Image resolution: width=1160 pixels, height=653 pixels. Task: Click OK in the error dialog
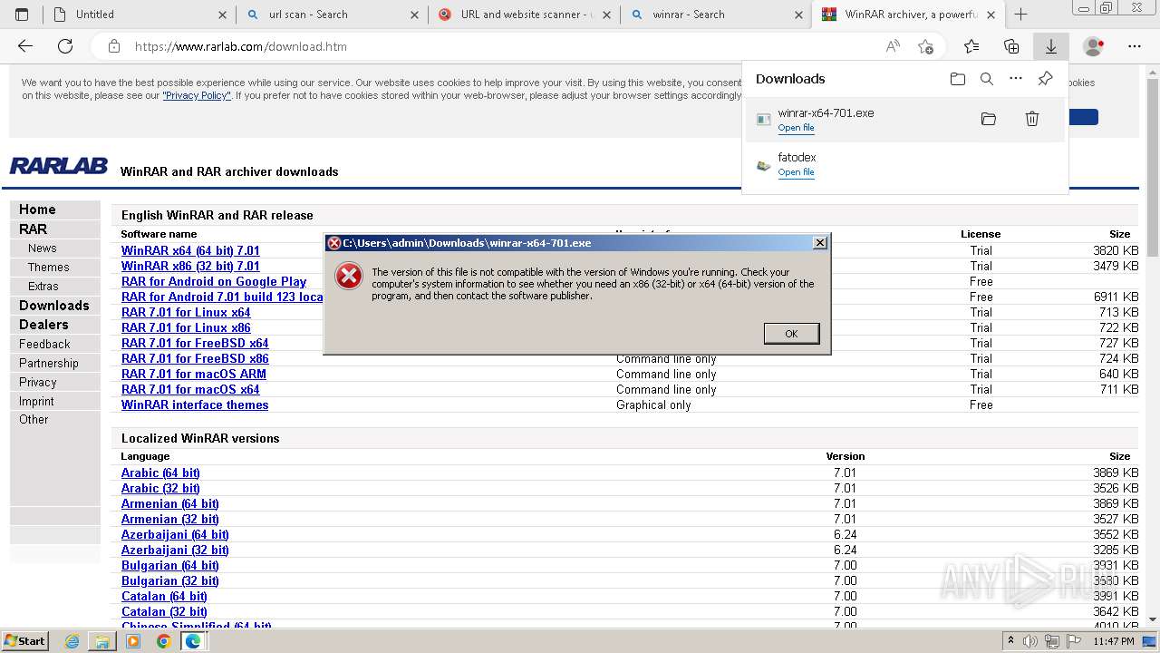(791, 334)
